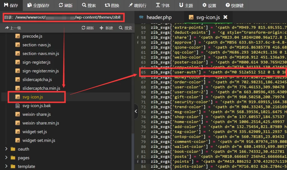Viewport: 287px width, 170px height.
Task: Open Font (字体) settings
Action: pyautogui.click(x=163, y=5)
